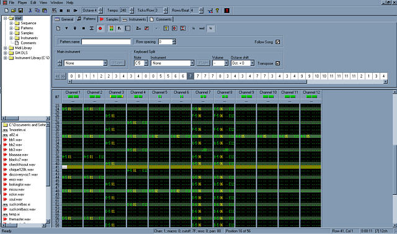Image resolution: width=397 pixels, height=234 pixels.
Task: Open the split Volume dropdown
Action: (x=226, y=63)
